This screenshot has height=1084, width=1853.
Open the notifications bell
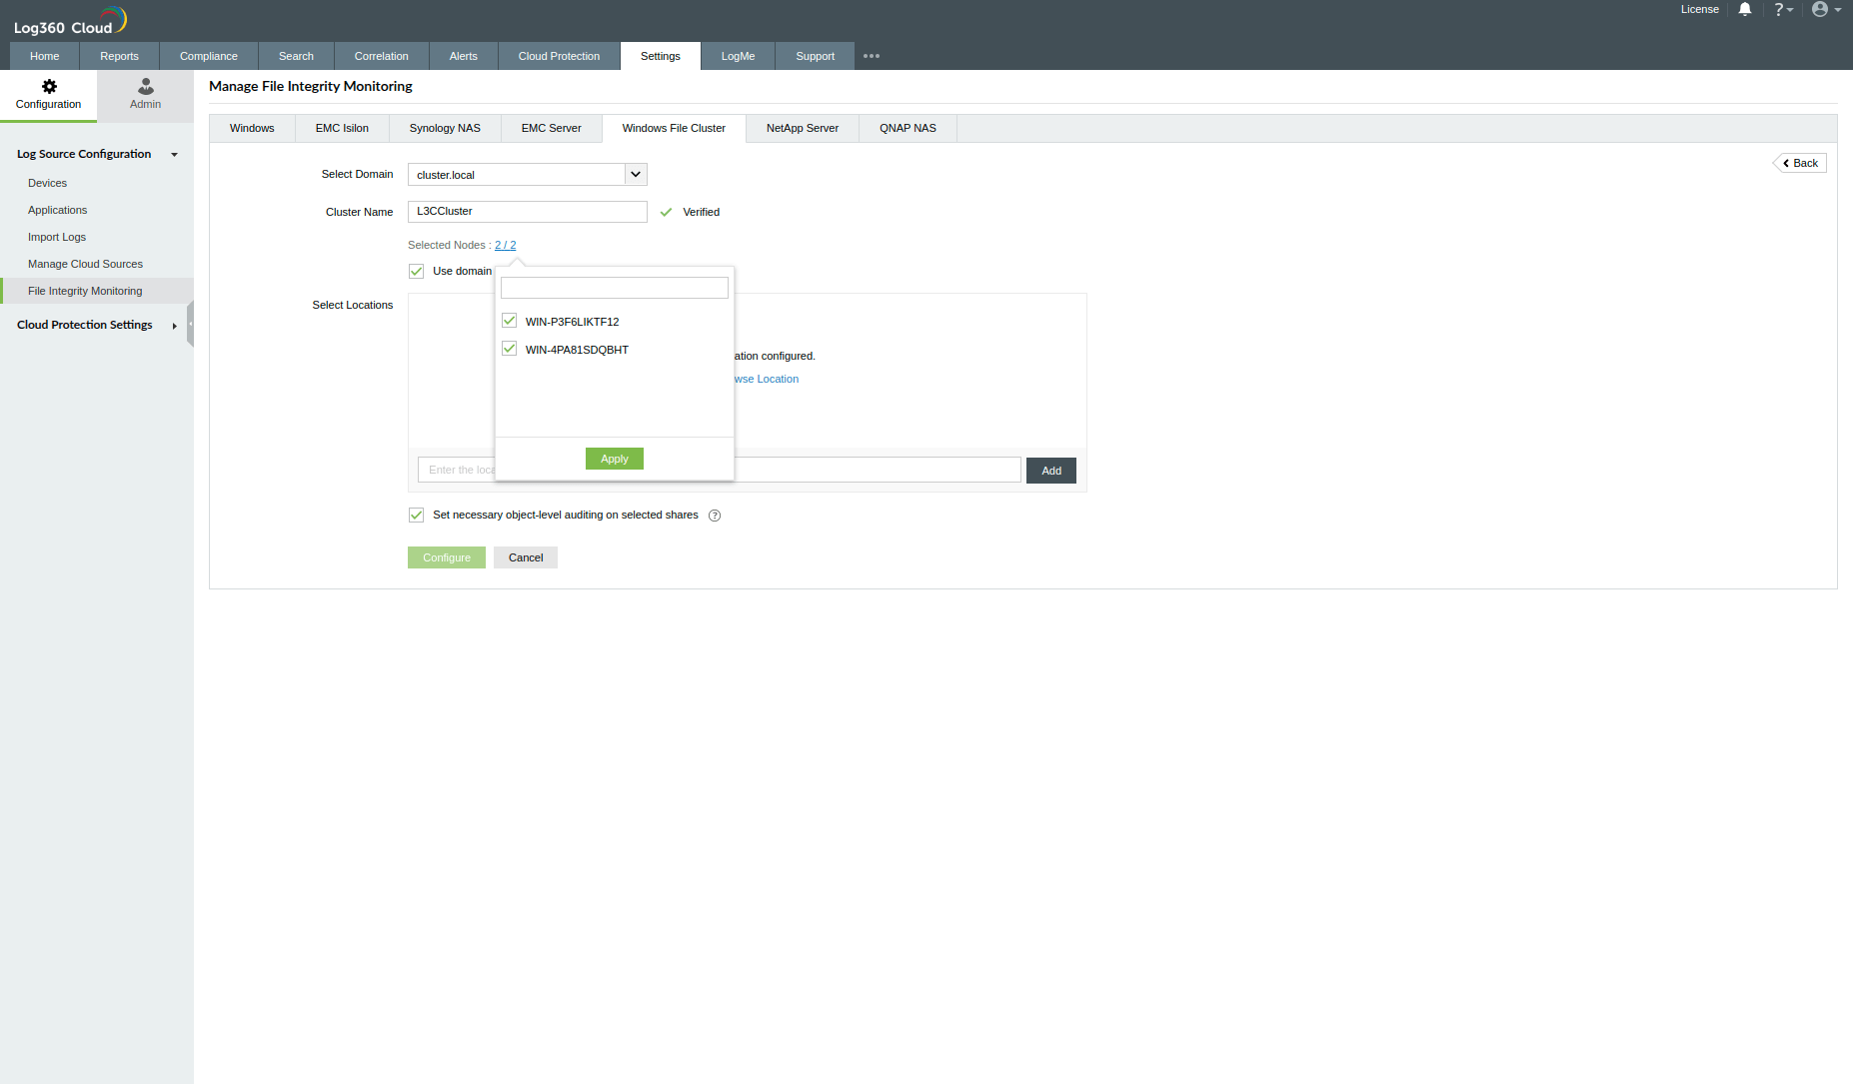[x=1744, y=9]
